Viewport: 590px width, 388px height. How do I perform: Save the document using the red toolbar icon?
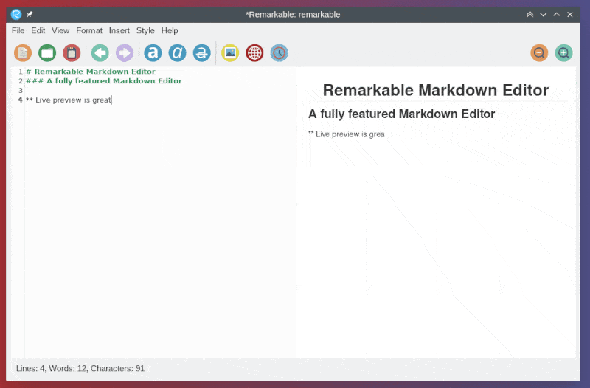tap(71, 52)
